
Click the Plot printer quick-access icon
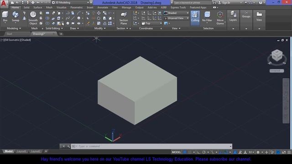click(33, 3)
